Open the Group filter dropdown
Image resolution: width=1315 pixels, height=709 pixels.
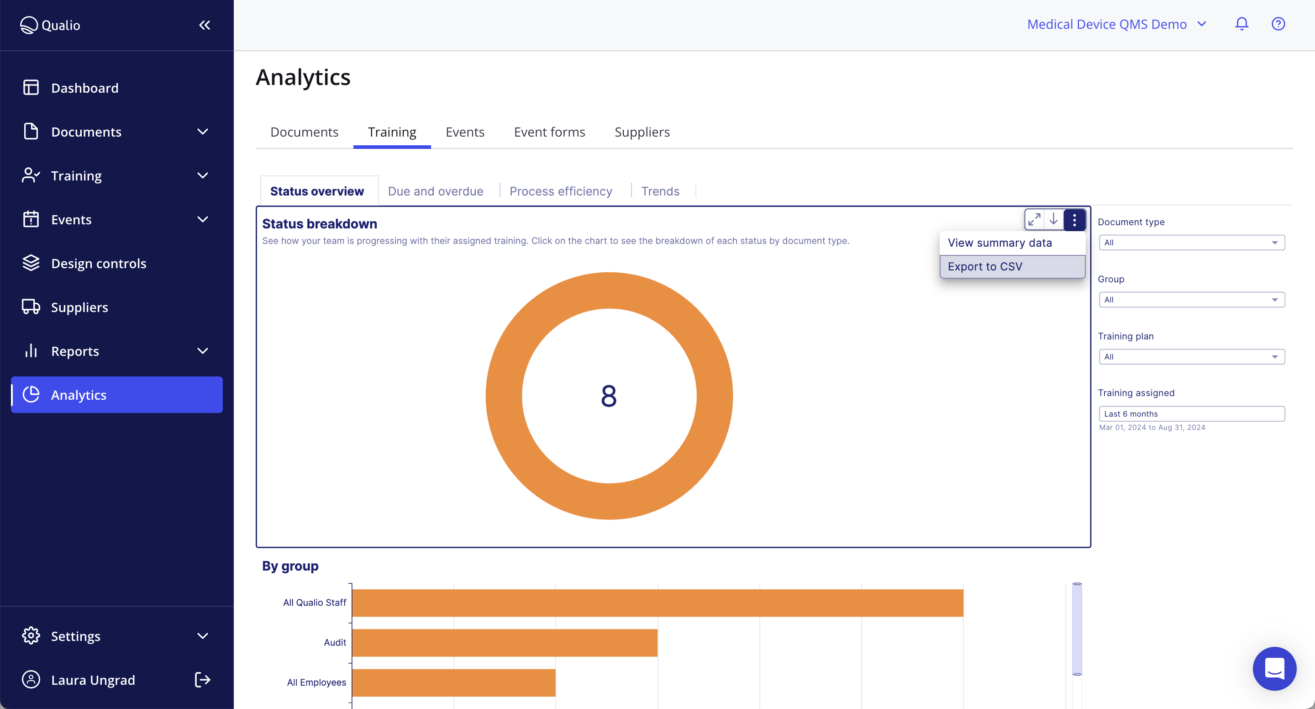coord(1191,299)
